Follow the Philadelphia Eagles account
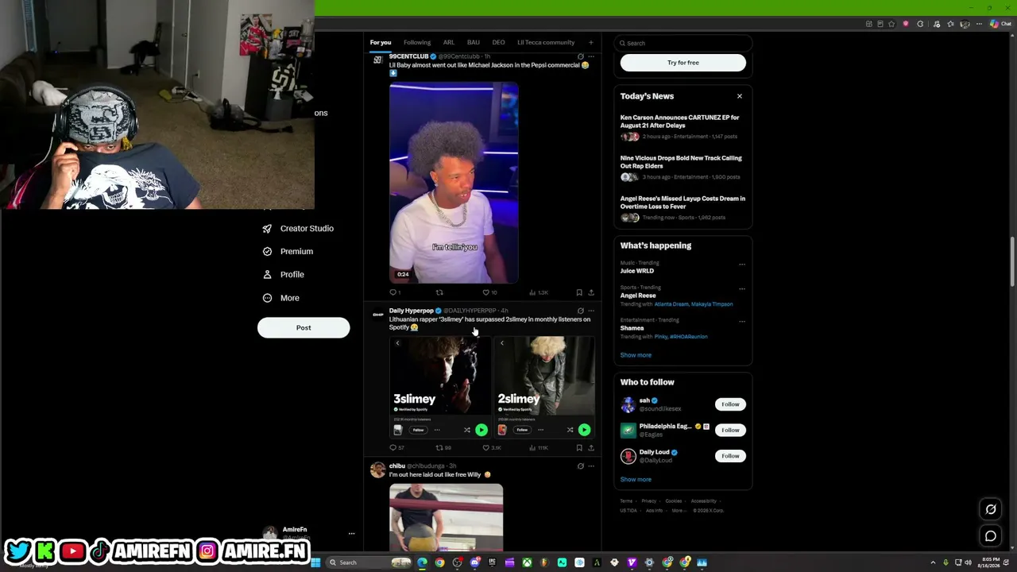The width and height of the screenshot is (1017, 572). click(730, 430)
